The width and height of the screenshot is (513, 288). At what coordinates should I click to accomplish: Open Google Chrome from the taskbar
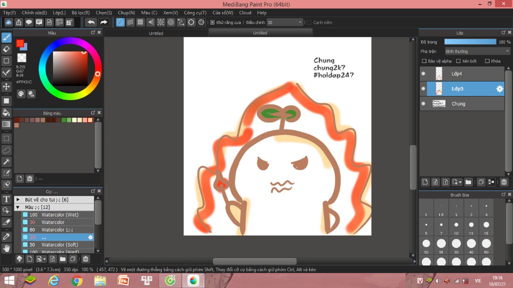coord(77,280)
